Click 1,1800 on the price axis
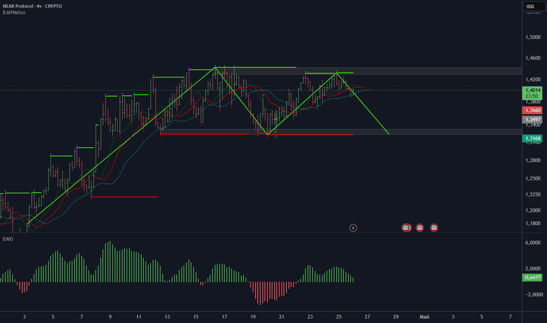This screenshot has height=323, width=547. click(x=533, y=224)
